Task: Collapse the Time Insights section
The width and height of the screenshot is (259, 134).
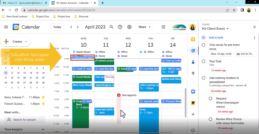Action: tap(43, 129)
